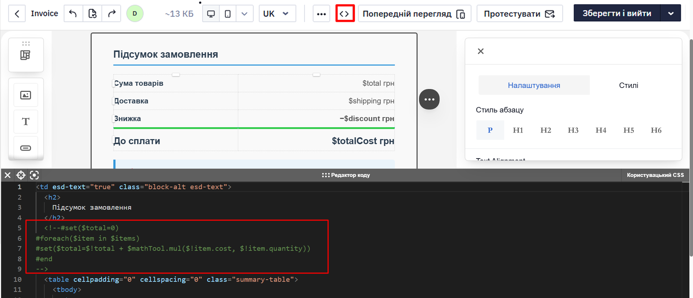This screenshot has height=298, width=693.
Task: Toggle the HTML code editor button
Action: (345, 14)
